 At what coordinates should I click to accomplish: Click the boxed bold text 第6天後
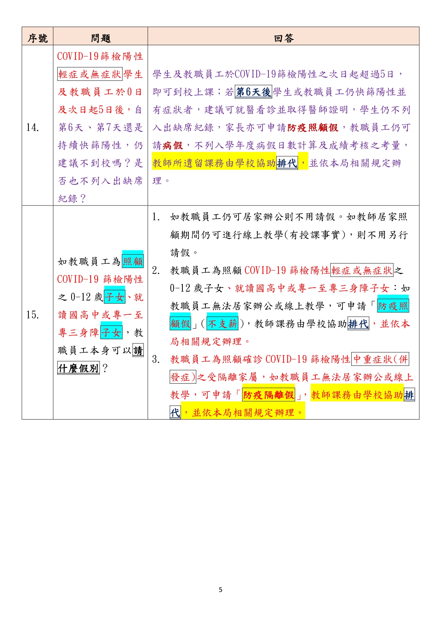[x=253, y=92]
